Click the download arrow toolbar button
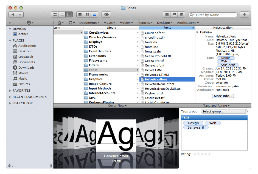 click(244, 14)
